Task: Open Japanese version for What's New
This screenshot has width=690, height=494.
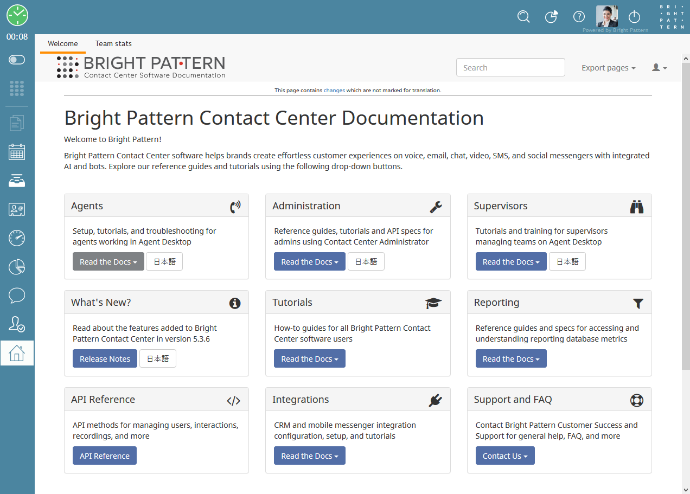Action: 158,358
